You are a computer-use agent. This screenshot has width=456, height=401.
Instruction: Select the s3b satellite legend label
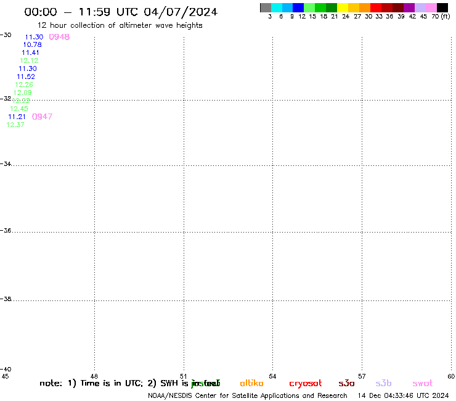(383, 383)
